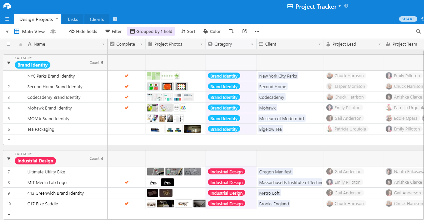Open the view switcher dropdown arrow
The width and height of the screenshot is (424, 220).
(7, 32)
